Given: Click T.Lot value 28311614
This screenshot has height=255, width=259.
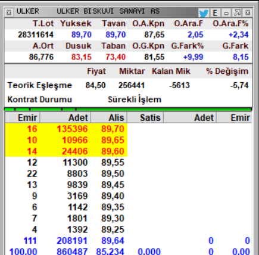Looking at the screenshot, I should [36, 35].
